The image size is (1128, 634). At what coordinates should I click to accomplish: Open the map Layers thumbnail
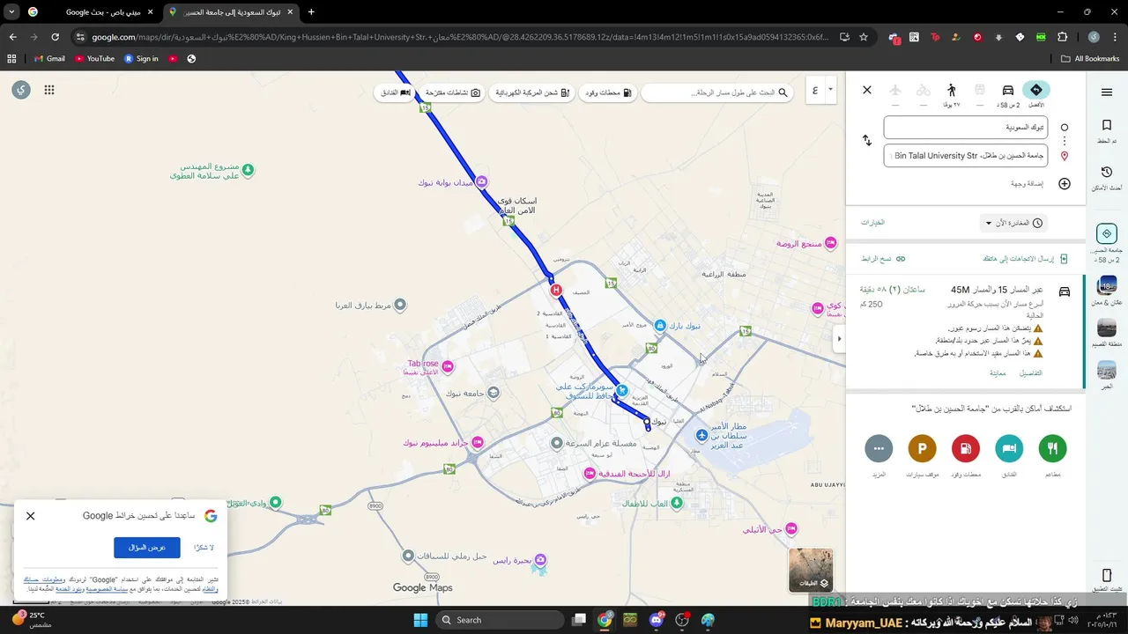coord(810,570)
